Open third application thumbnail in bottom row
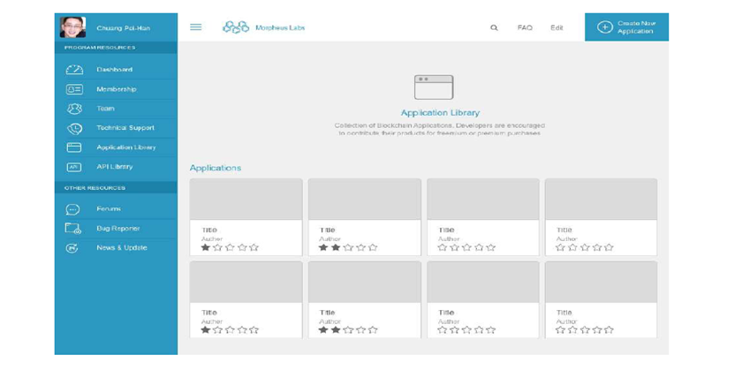The height and width of the screenshot is (370, 735). pyautogui.click(x=483, y=282)
